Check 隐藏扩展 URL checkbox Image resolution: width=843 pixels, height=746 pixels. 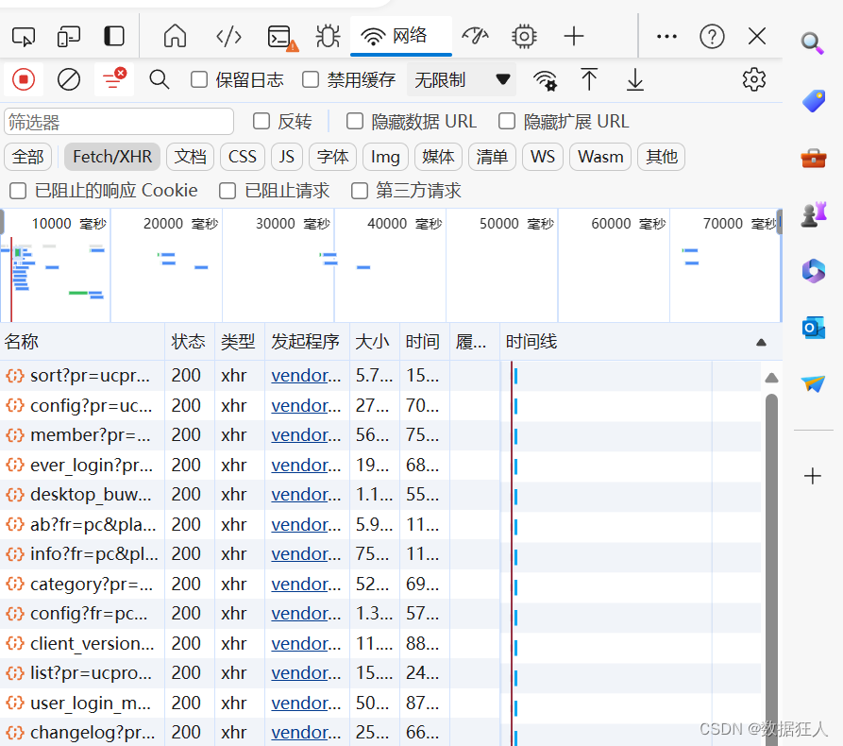[507, 121]
